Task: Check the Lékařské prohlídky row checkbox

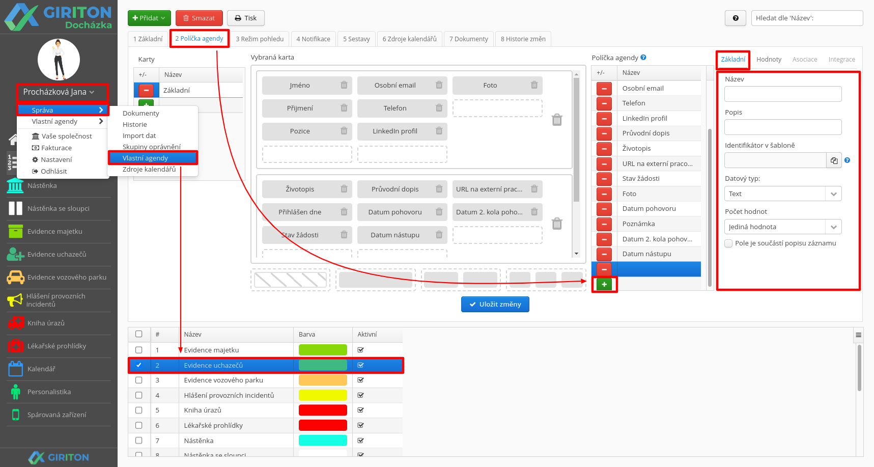Action: 139,425
